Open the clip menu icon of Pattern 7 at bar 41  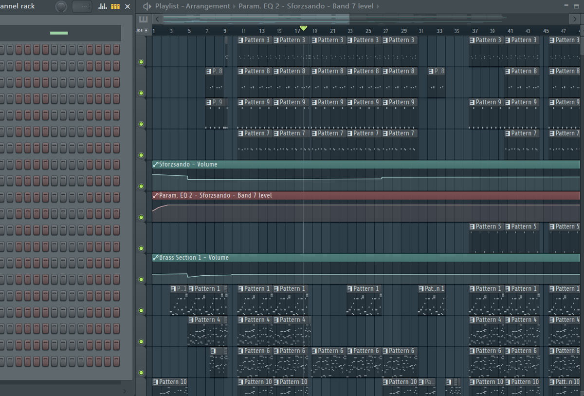coord(508,133)
